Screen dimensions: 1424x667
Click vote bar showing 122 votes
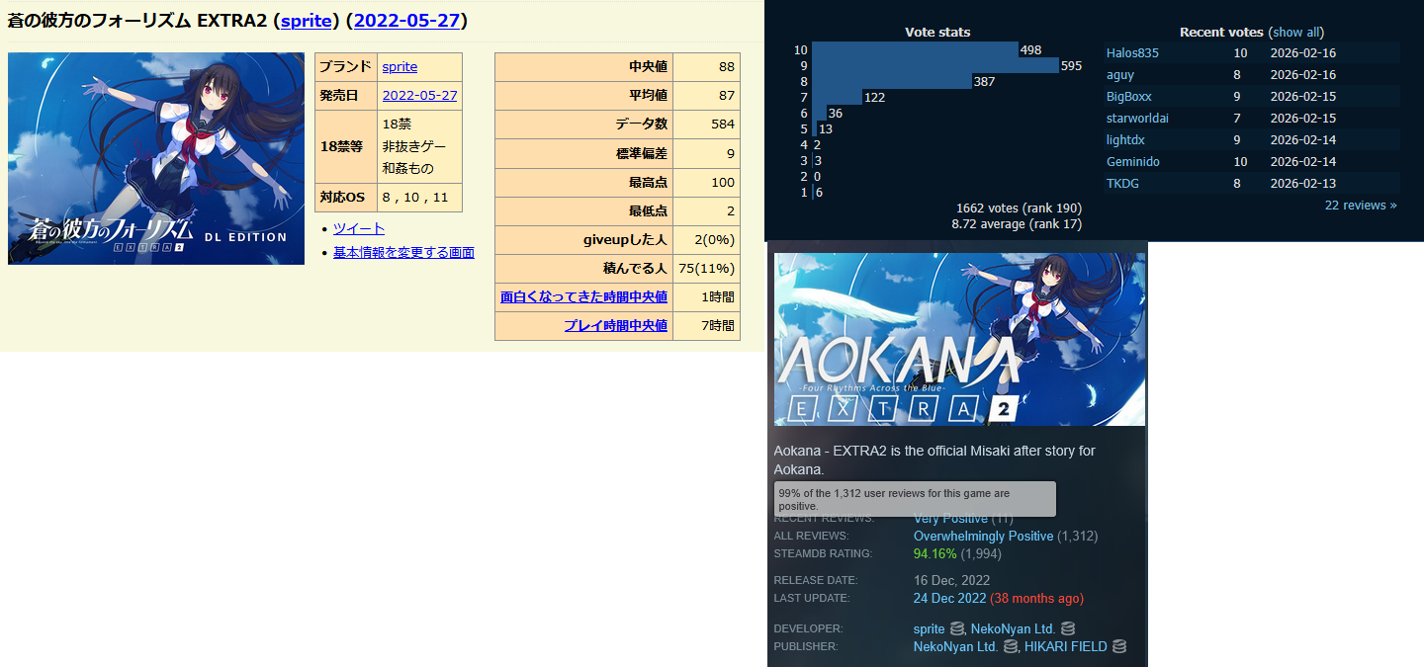point(837,98)
